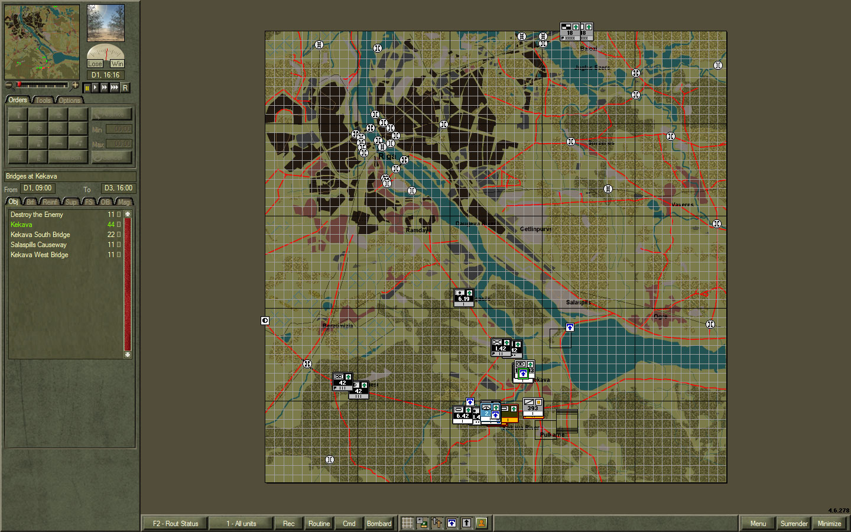Viewport: 851px width, 532px height.
Task: Pause the game clock
Action: pos(87,87)
